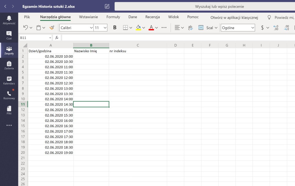Click cell with 02.06.2020 19:00
This screenshot has width=295, height=186.
click(x=51, y=153)
